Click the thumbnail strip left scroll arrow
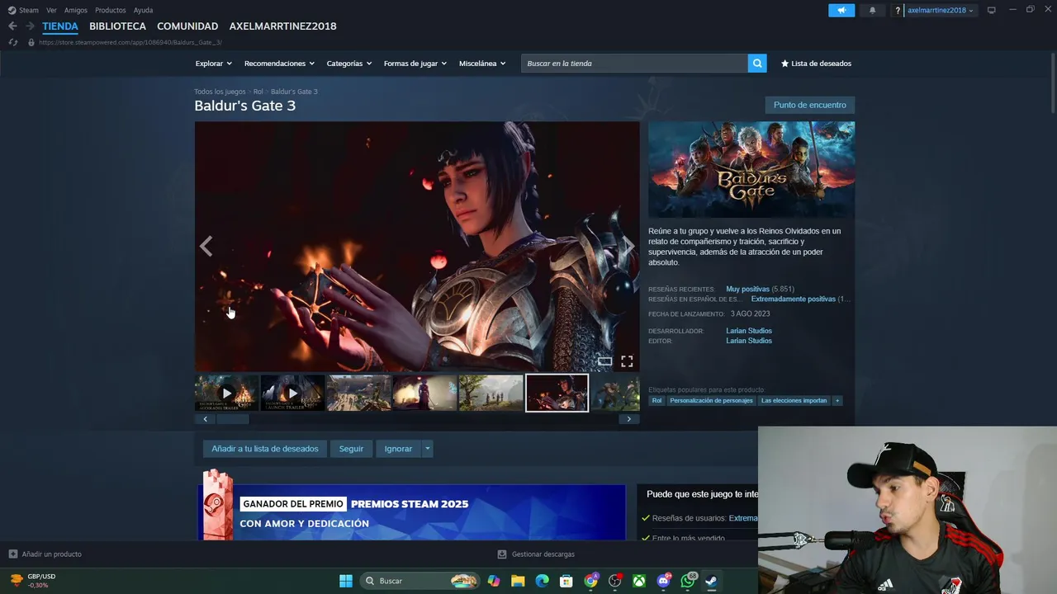Screen dimensions: 1057x594 pyautogui.click(x=205, y=419)
